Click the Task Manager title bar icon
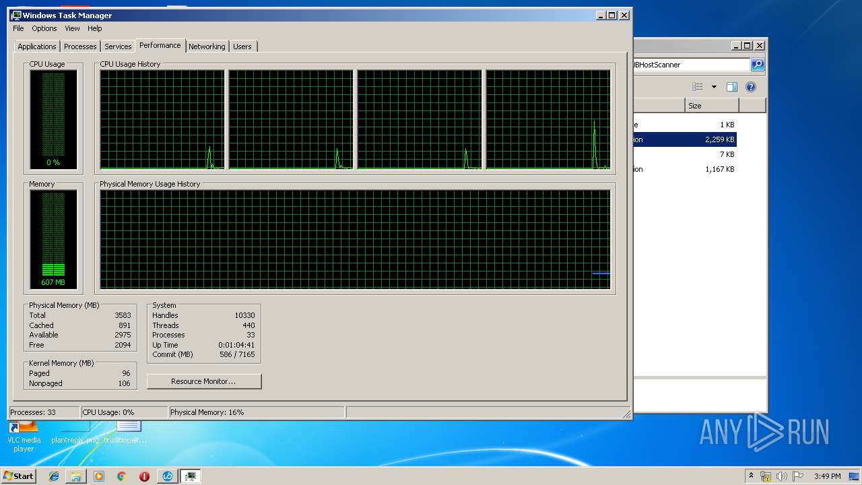Screen dimensions: 862x485 [x=16, y=15]
